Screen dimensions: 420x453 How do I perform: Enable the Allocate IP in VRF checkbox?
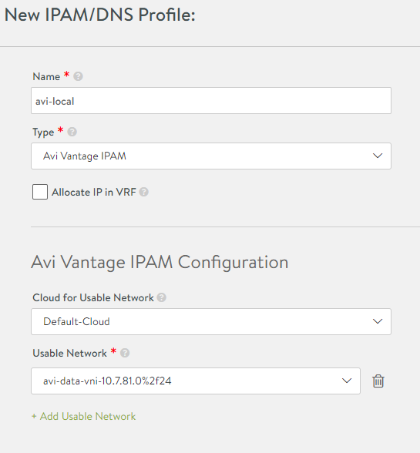click(x=40, y=192)
